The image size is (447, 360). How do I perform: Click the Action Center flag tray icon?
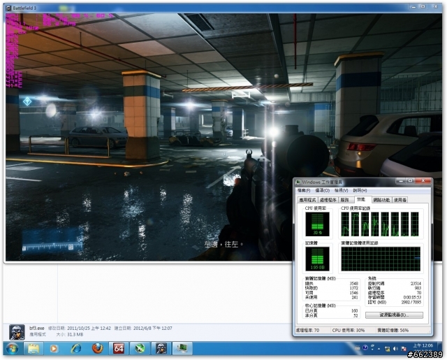click(404, 349)
